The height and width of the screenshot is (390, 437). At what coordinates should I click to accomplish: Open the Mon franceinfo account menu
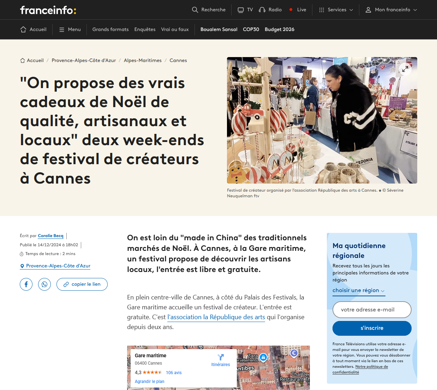tap(391, 10)
